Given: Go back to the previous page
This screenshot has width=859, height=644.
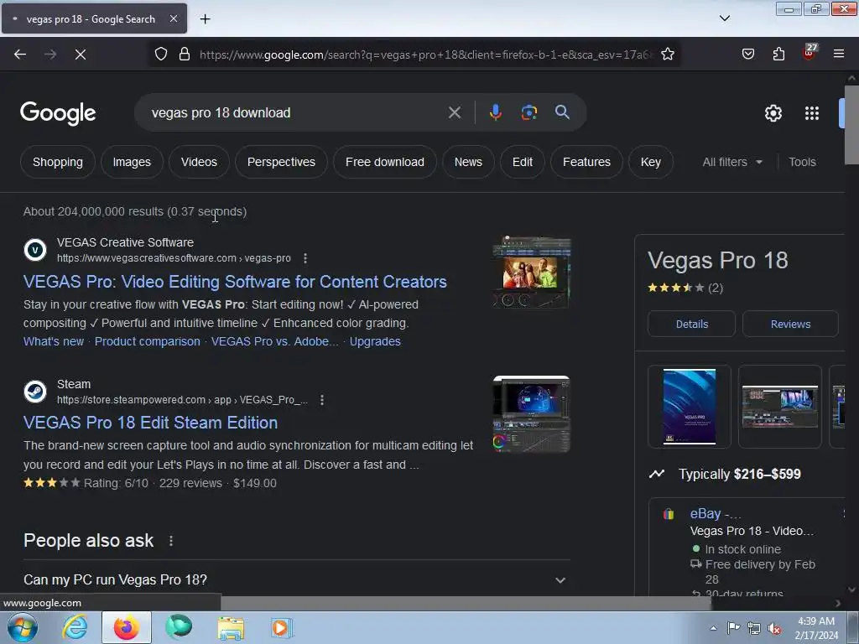Looking at the screenshot, I should click(20, 55).
